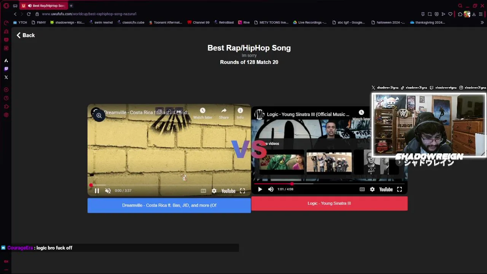Take a snapshot with the toolbar icon
Viewport: 487px width, 274px height.
430,14
